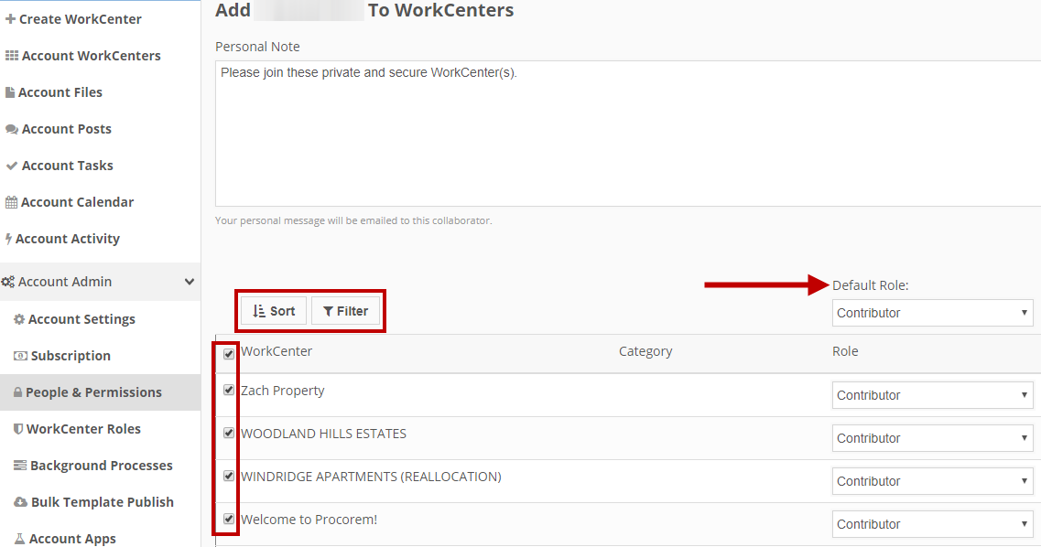The height and width of the screenshot is (547, 1041).
Task: Click the Role column header
Action: 845,351
